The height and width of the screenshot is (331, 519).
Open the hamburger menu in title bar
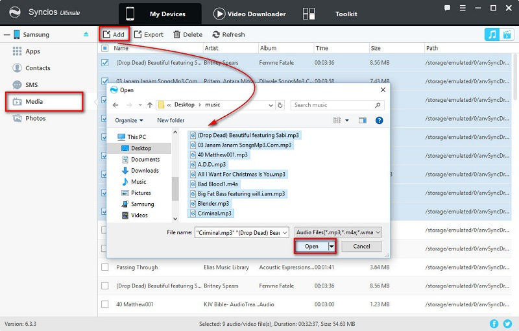pyautogui.click(x=463, y=8)
